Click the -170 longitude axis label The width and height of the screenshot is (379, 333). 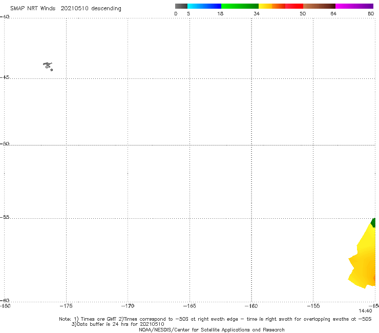point(128,306)
